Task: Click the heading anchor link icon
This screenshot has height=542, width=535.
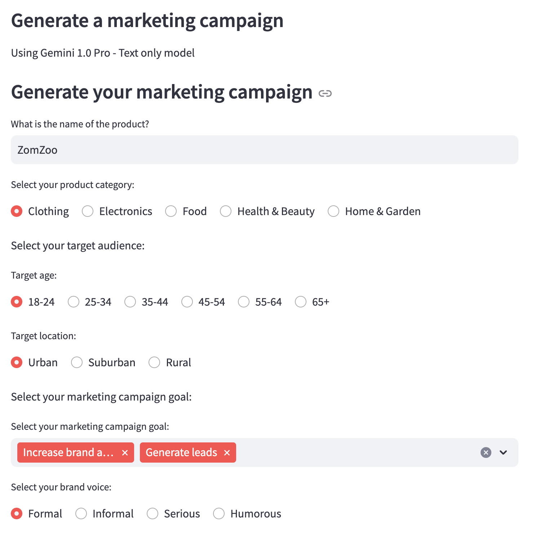Action: pyautogui.click(x=325, y=94)
